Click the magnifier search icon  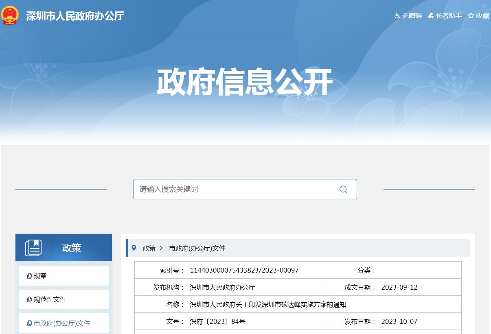[343, 190]
